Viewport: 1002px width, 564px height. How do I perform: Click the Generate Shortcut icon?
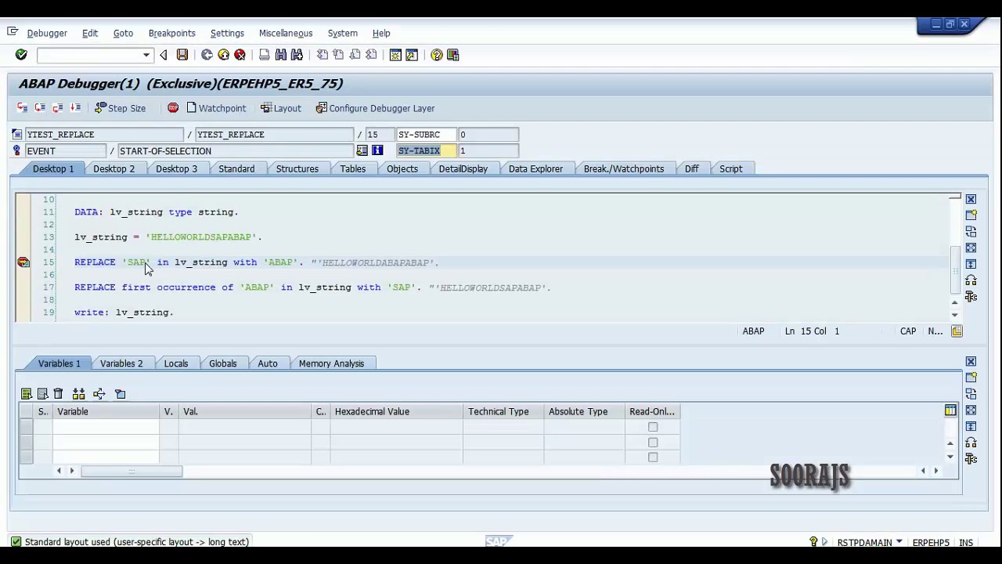412,55
